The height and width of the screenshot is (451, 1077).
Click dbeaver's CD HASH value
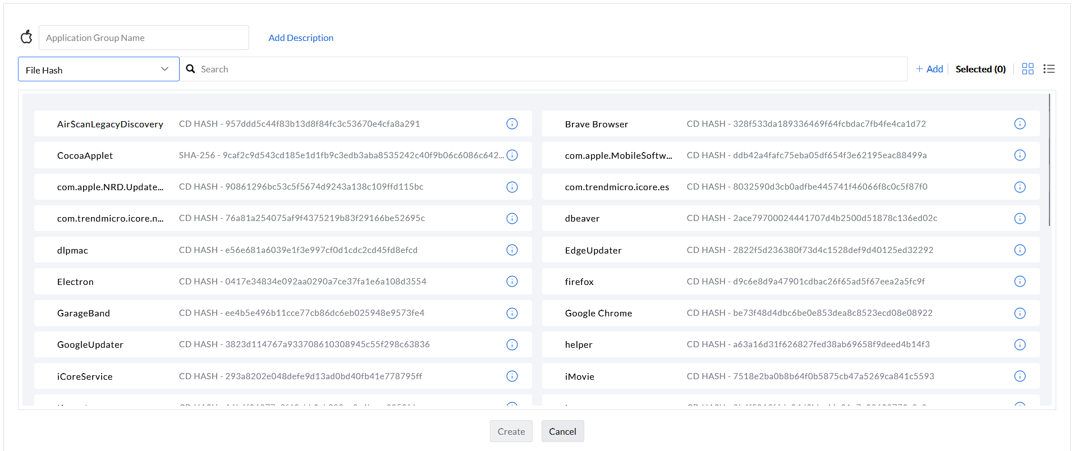tap(812, 218)
